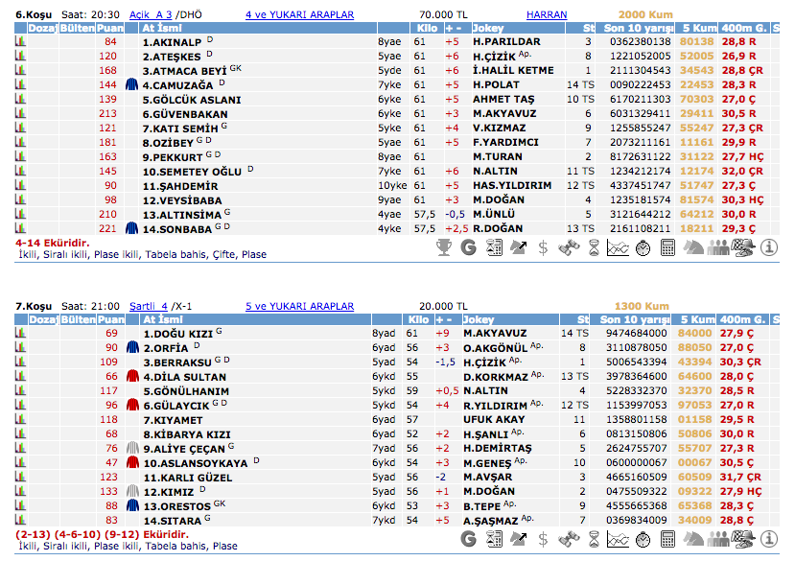Click the 'Puan' column header in race 6
795x561 pixels.
coord(110,29)
